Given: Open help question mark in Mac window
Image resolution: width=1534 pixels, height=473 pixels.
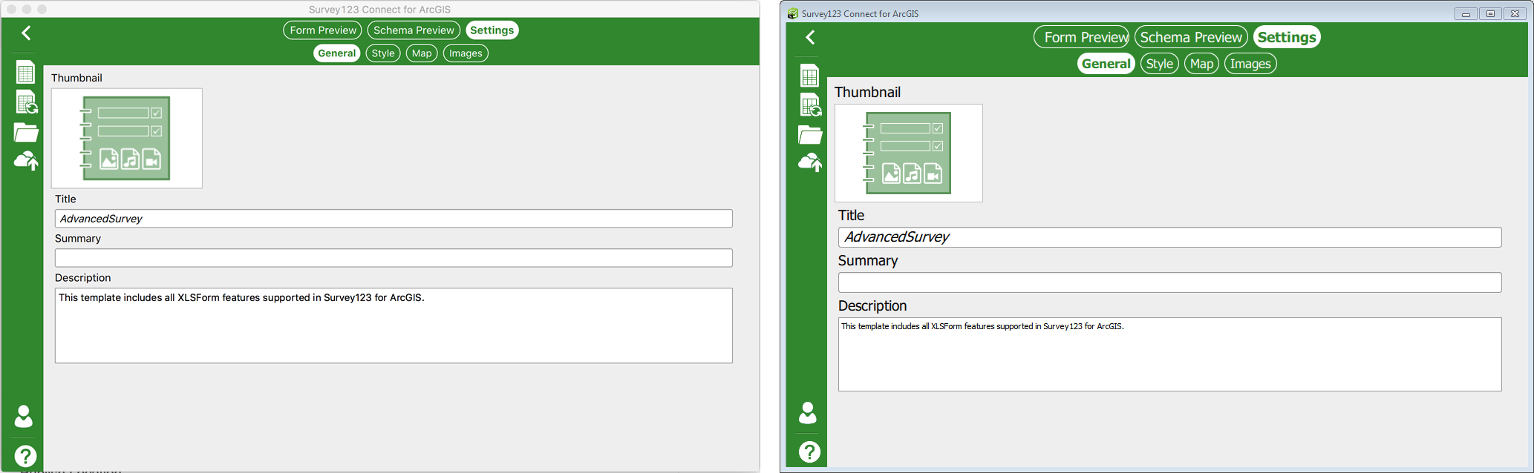Looking at the screenshot, I should 25,456.
